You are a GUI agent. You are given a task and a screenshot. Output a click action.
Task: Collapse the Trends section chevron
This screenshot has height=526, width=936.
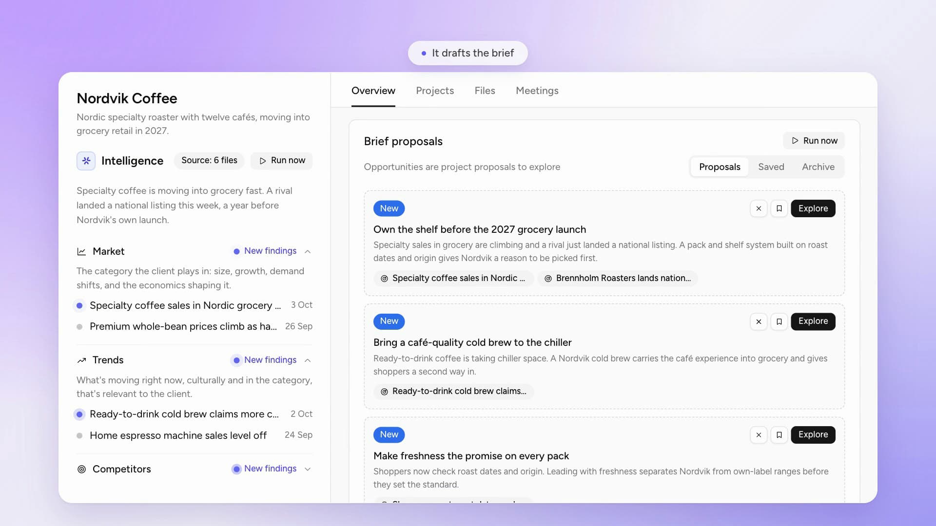click(x=308, y=360)
